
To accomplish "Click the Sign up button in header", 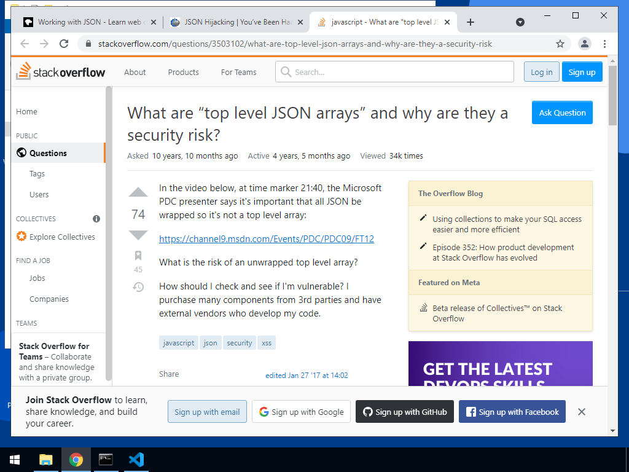I will click(582, 72).
